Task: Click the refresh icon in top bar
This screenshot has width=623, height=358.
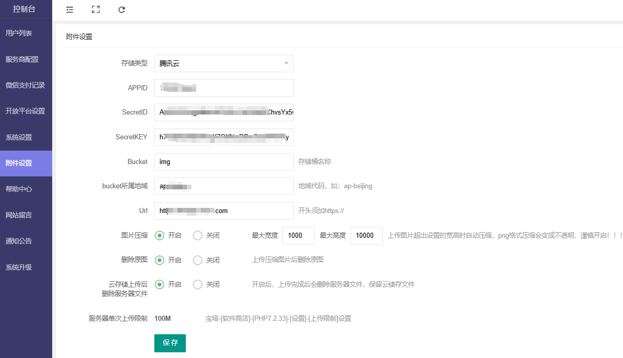Action: (x=122, y=9)
